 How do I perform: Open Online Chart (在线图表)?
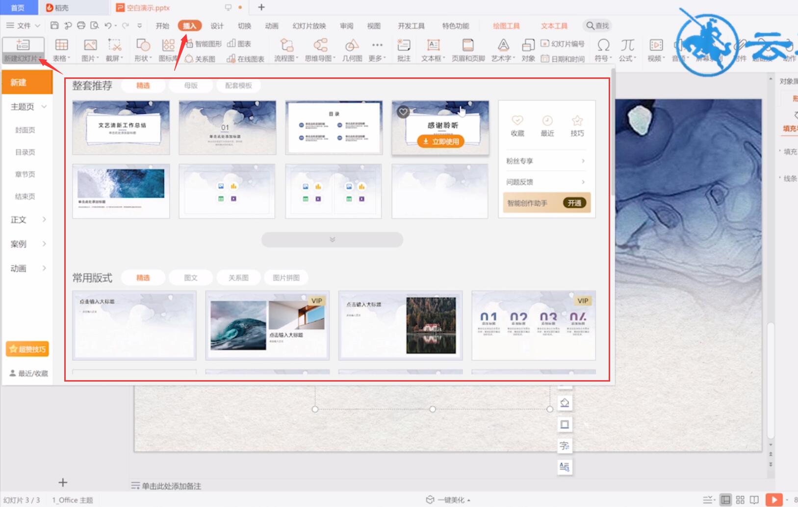(245, 59)
